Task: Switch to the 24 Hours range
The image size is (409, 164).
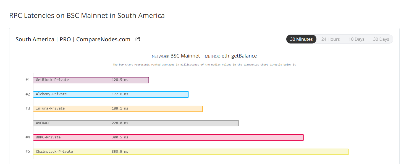Action: coord(331,39)
